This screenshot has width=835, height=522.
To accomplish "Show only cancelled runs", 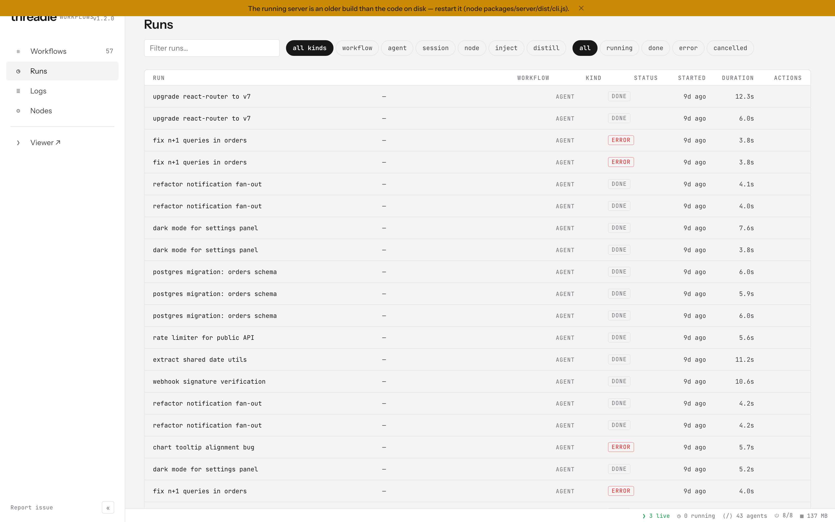I will pos(730,48).
